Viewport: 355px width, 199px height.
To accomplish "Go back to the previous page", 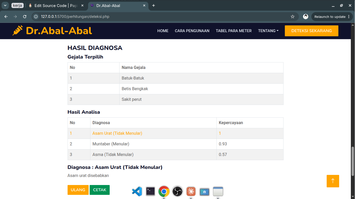I will (x=6, y=17).
